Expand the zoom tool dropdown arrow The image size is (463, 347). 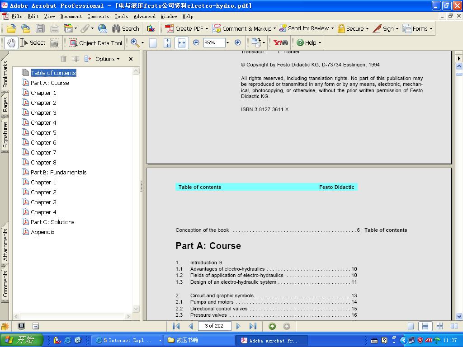point(142,43)
